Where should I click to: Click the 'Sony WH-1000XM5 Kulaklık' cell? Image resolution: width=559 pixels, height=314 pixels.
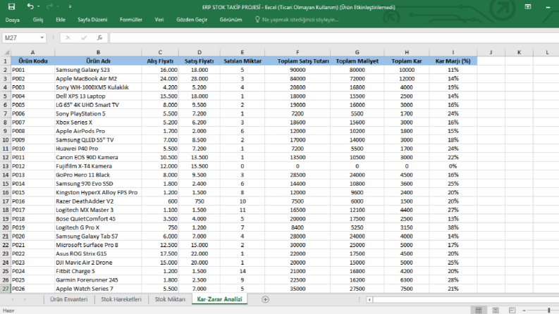point(98,87)
